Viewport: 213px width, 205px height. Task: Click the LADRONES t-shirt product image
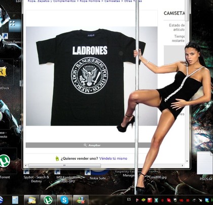pos(92,76)
